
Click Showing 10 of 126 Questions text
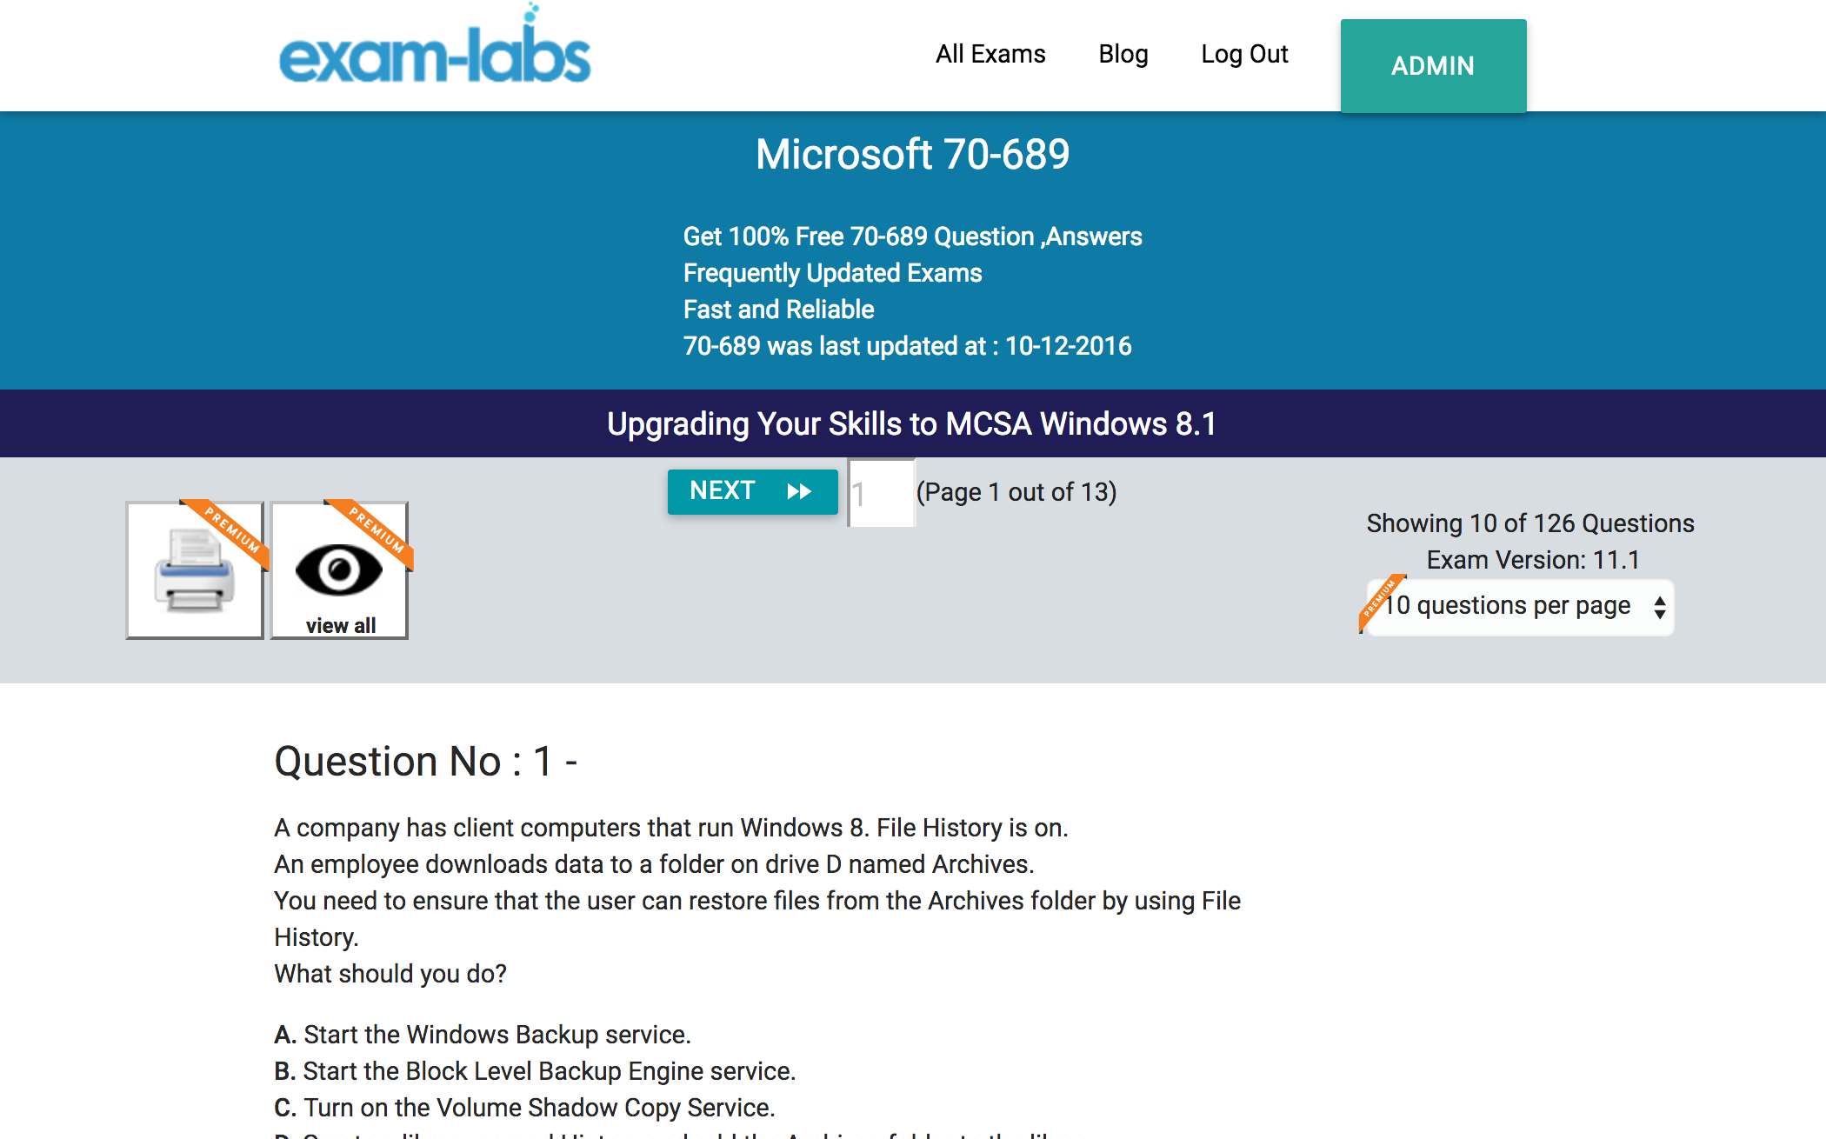(x=1530, y=523)
